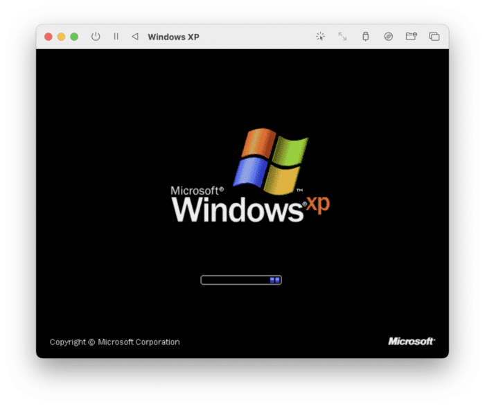Screen dimensions: 485x406
Task: Open the shared folder icon
Action: click(411, 37)
